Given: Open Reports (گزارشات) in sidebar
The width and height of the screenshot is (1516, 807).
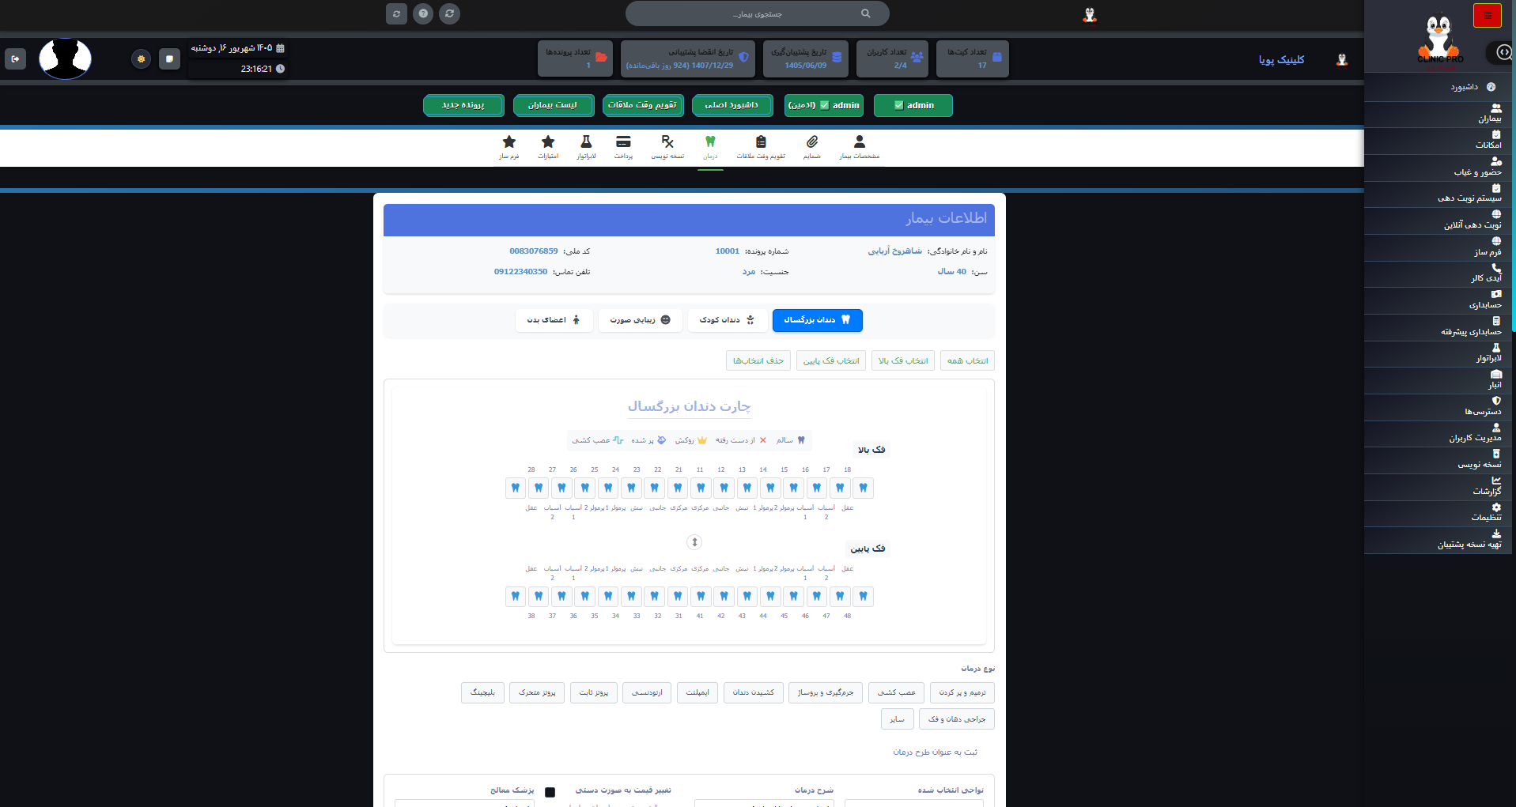Looking at the screenshot, I should pyautogui.click(x=1438, y=486).
